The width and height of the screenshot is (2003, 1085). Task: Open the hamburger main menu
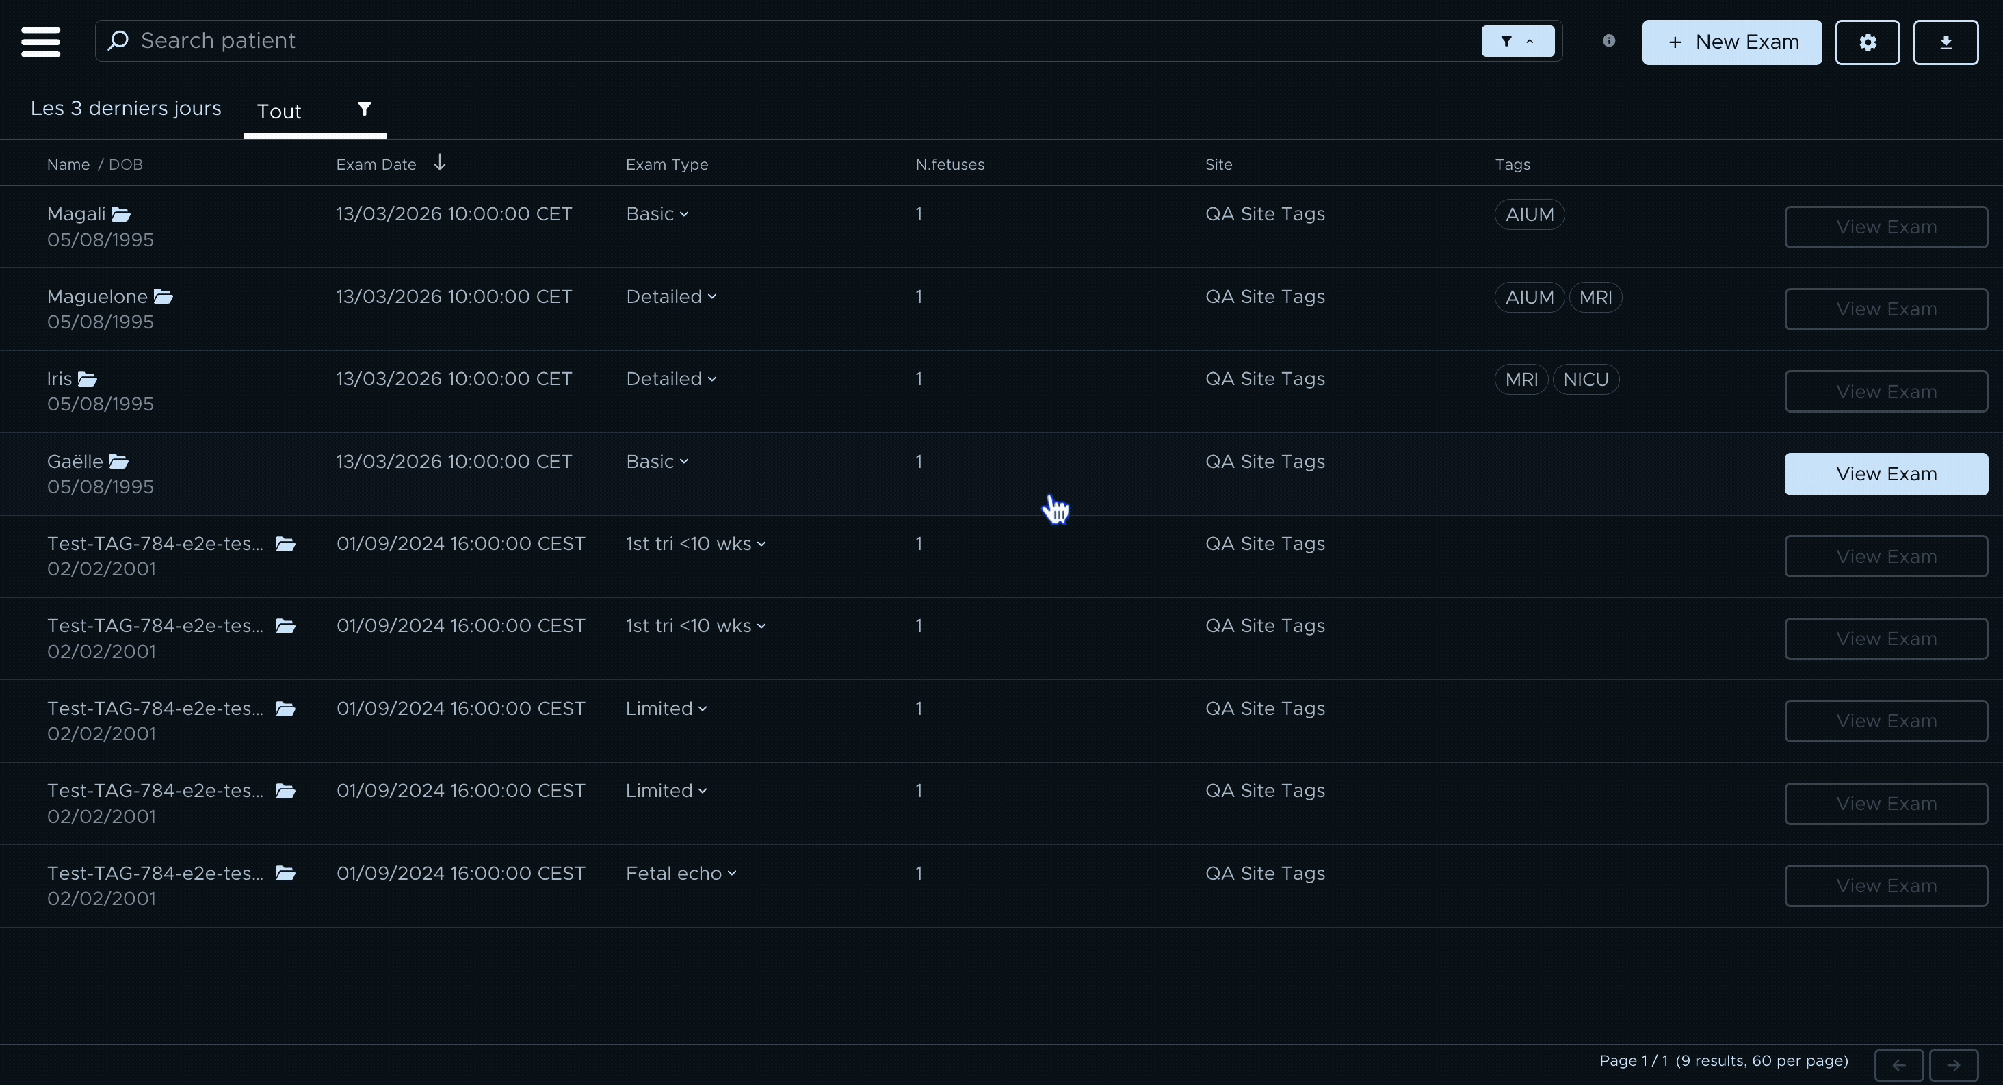[40, 42]
